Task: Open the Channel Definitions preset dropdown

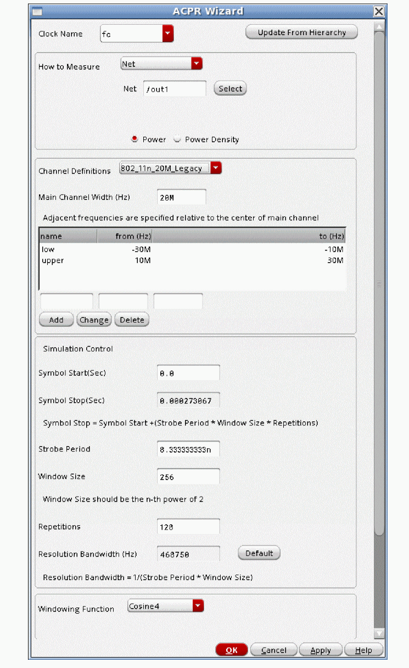Action: point(216,169)
